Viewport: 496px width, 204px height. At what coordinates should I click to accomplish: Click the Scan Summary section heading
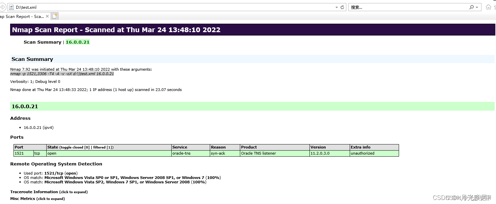point(252,59)
